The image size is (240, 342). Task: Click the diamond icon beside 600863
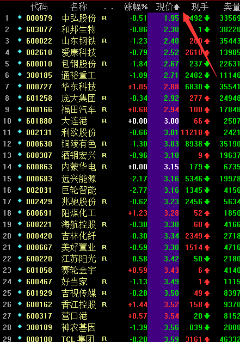[x=20, y=166]
